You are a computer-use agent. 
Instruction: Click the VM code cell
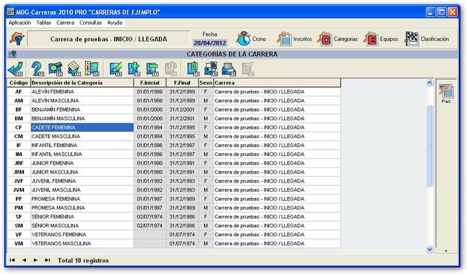click(19, 244)
